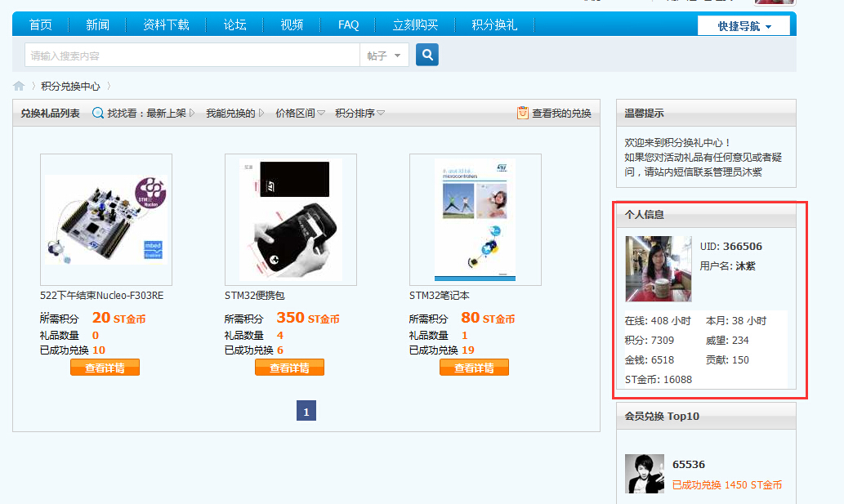
Task: Click 积分兑换中心 breadcrumb link
Action: click(x=70, y=86)
